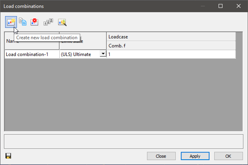248x165 pixels.
Task: Click the empty description box below the table
Action: click(124, 141)
